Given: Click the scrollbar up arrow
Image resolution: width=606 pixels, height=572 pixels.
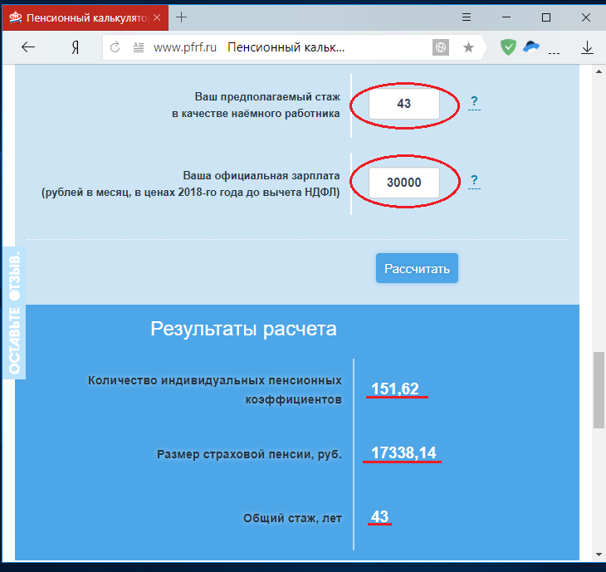Looking at the screenshot, I should pos(599,71).
